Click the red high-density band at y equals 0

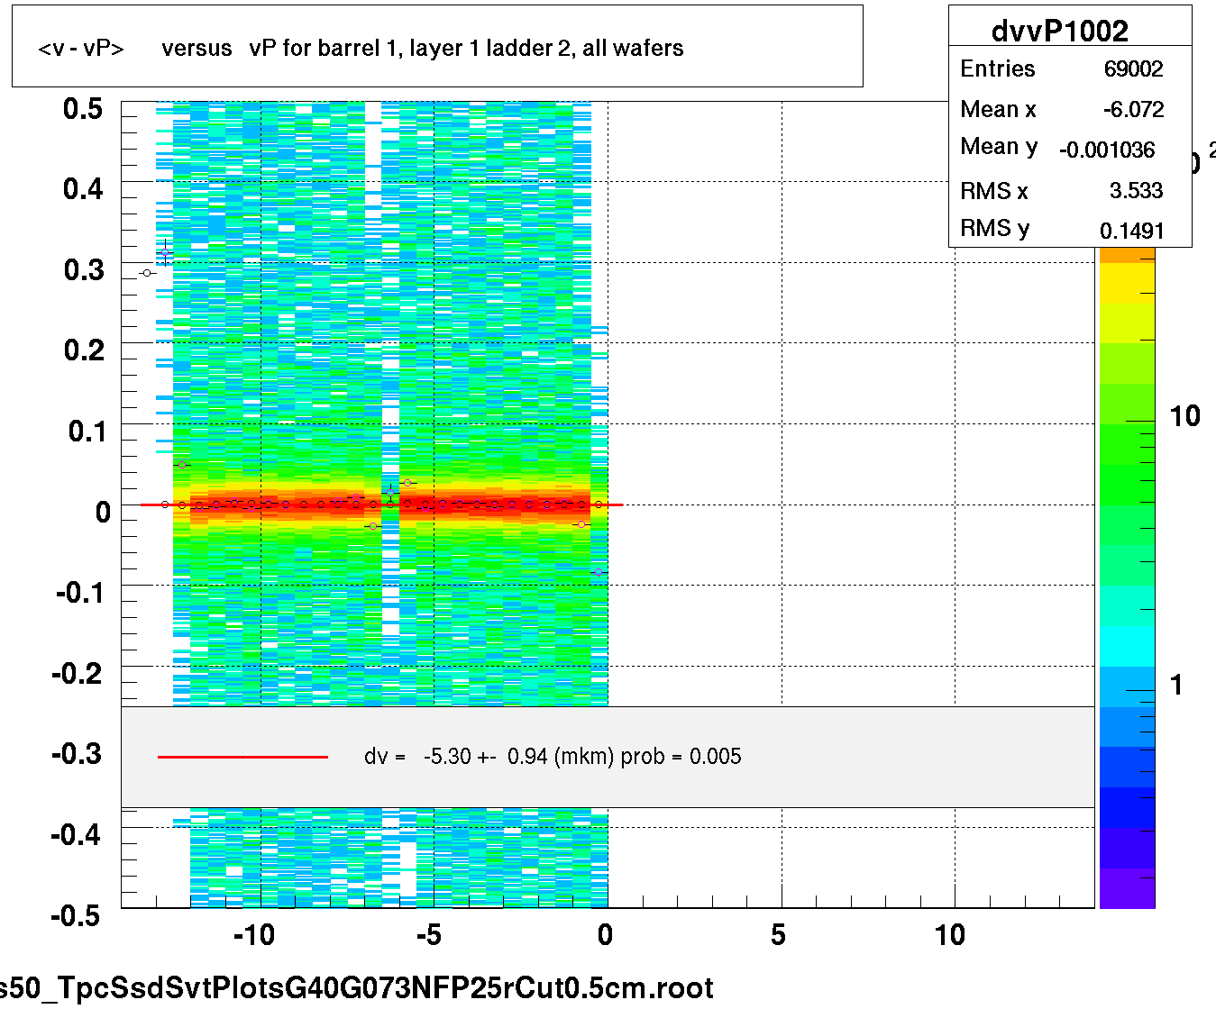390,504
